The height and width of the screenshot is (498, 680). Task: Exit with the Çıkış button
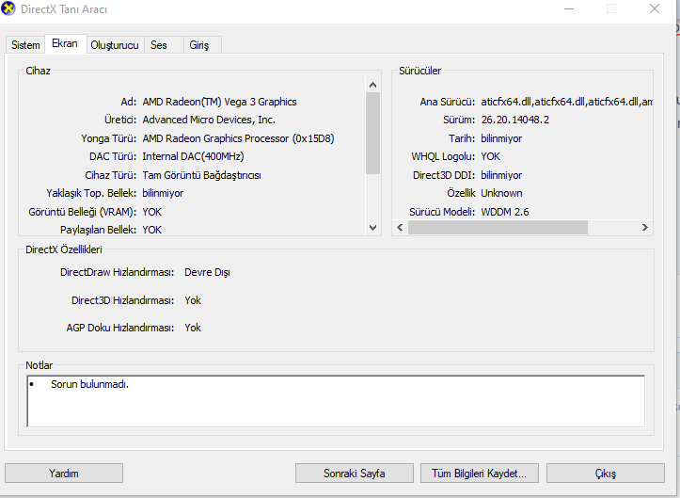pyautogui.click(x=606, y=473)
